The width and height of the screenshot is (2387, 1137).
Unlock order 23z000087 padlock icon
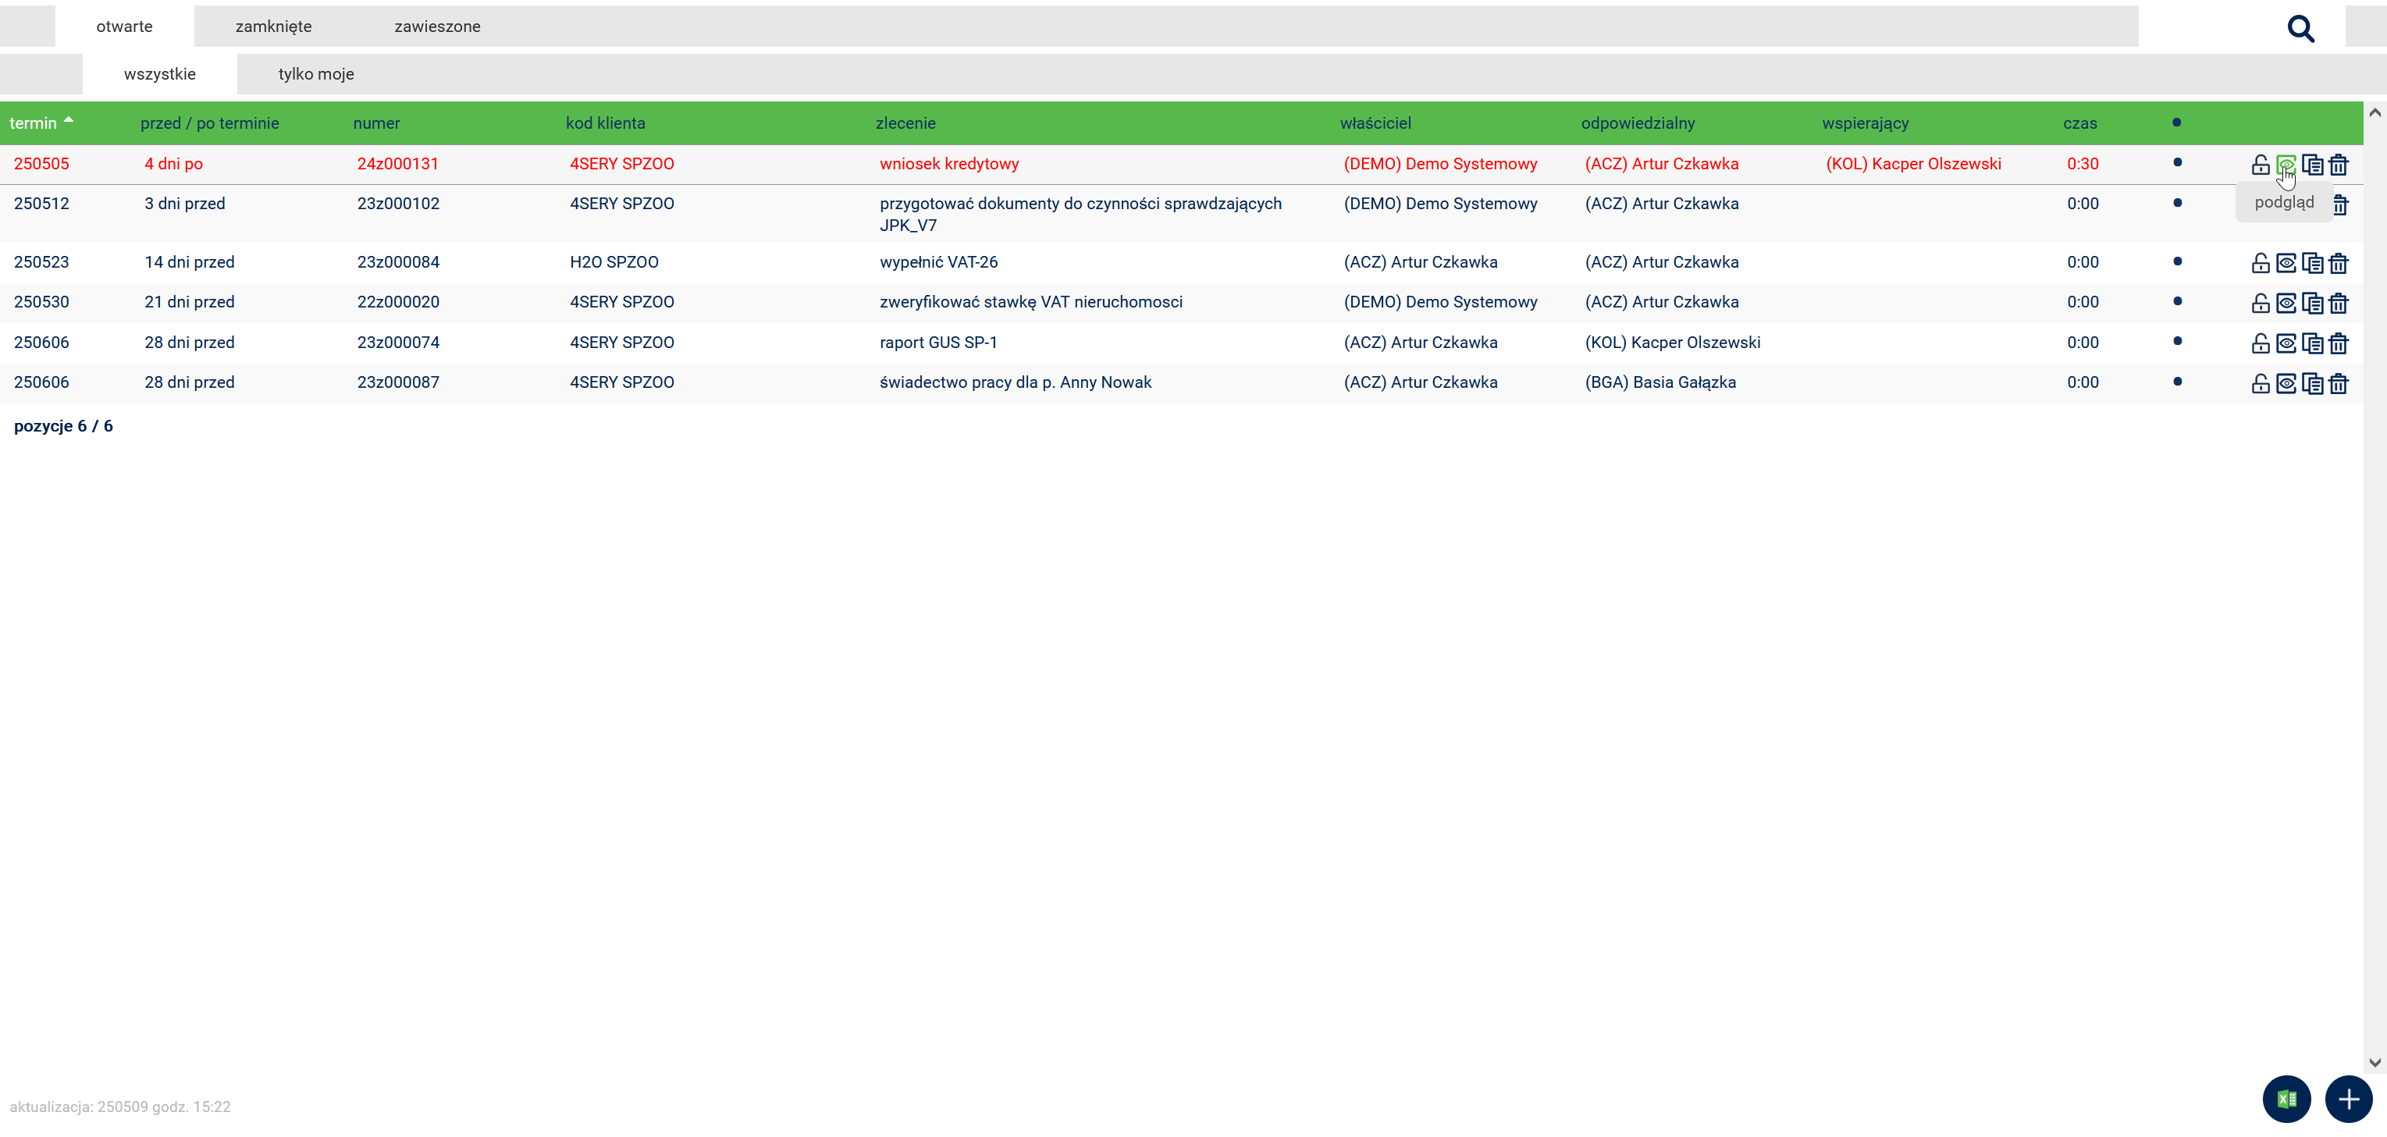point(2260,384)
